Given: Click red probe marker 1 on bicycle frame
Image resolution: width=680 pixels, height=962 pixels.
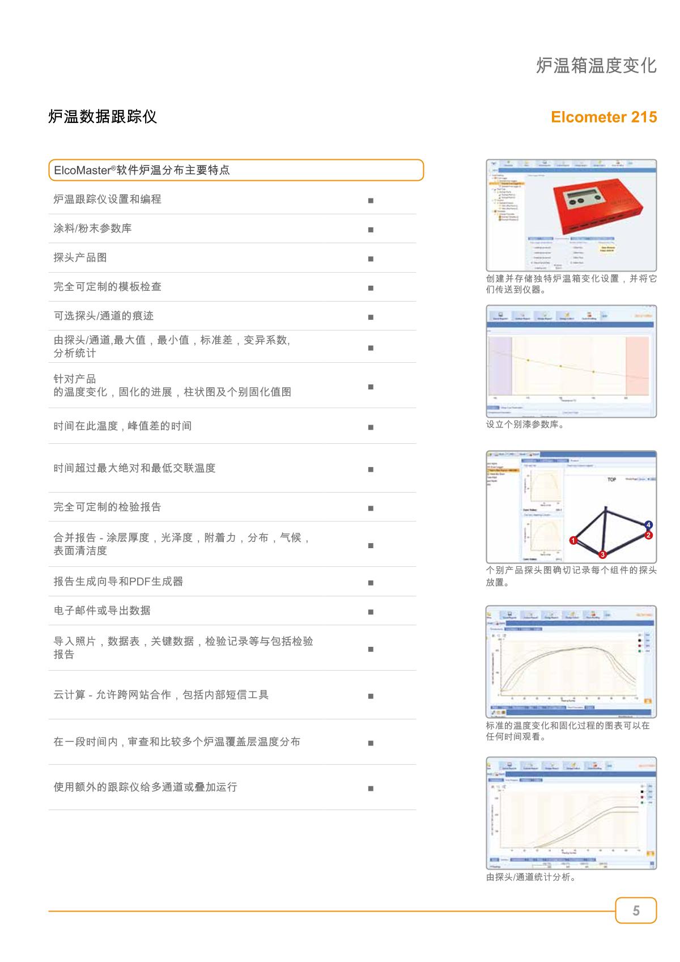Looking at the screenshot, I should [x=573, y=541].
